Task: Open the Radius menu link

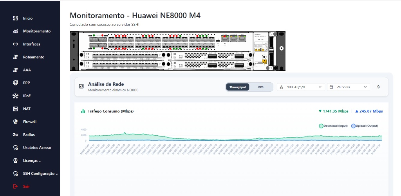Action: 29,134
